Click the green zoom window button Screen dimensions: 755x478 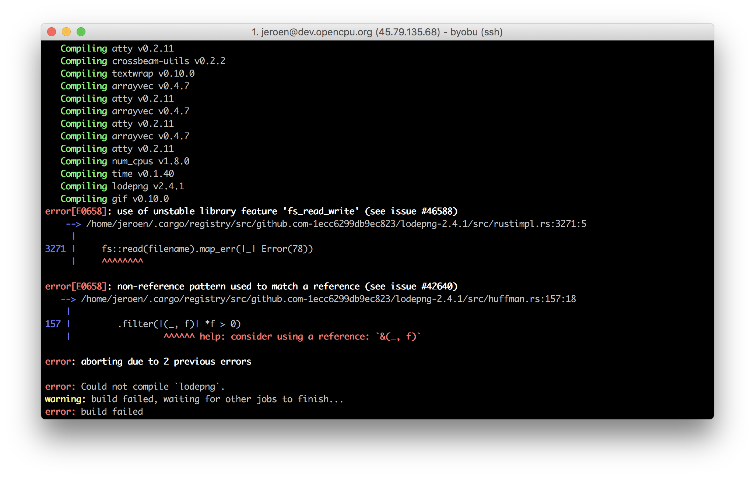point(81,32)
